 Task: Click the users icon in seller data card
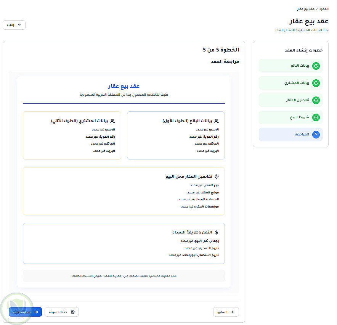217,121
